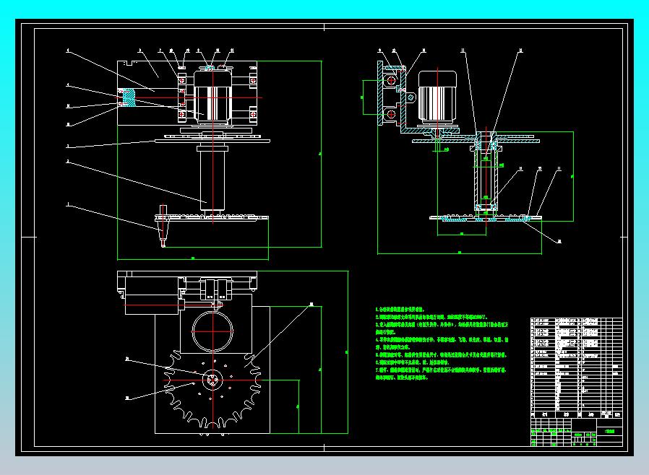Screen dimensions: 649x475
Task: Select the large circle above the sprocket
Action: point(212,331)
